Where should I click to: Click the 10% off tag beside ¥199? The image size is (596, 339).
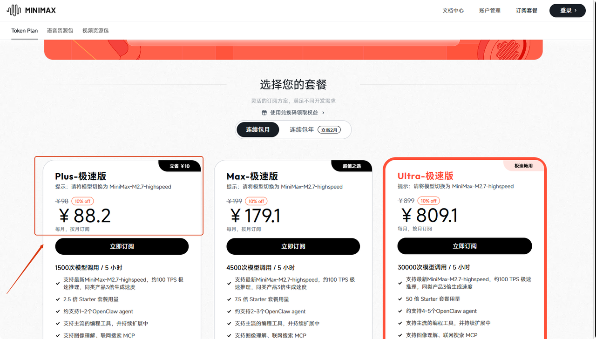pyautogui.click(x=256, y=201)
